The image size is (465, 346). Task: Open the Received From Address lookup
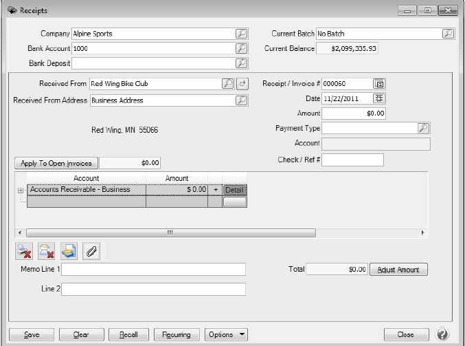(x=241, y=100)
